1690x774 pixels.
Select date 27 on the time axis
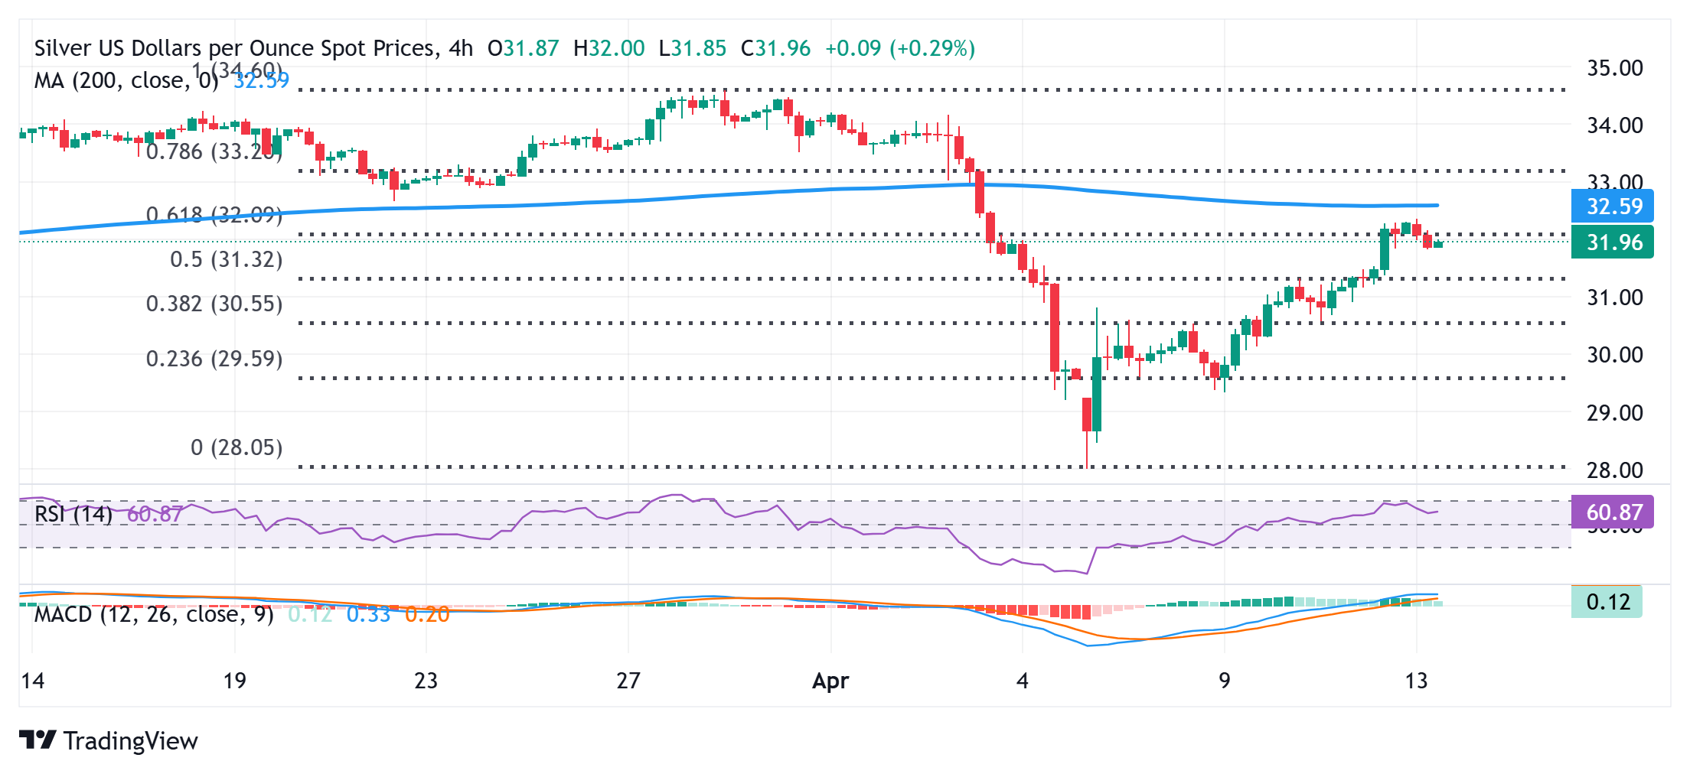(628, 681)
